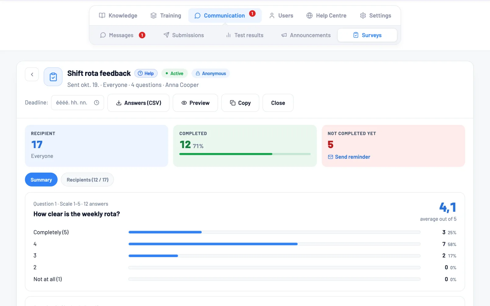Image resolution: width=490 pixels, height=306 pixels.
Task: Click the completed progress bar
Action: coord(245,154)
